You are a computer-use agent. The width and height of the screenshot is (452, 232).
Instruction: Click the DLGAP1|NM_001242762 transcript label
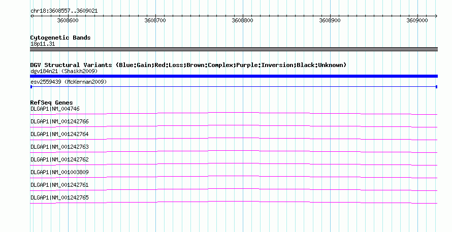pyautogui.click(x=59, y=160)
